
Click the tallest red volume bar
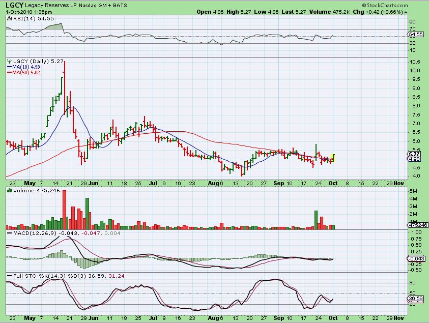(65, 209)
